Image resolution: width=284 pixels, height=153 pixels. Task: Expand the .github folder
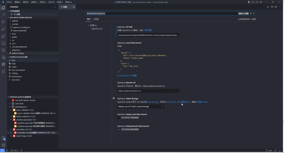point(10,21)
